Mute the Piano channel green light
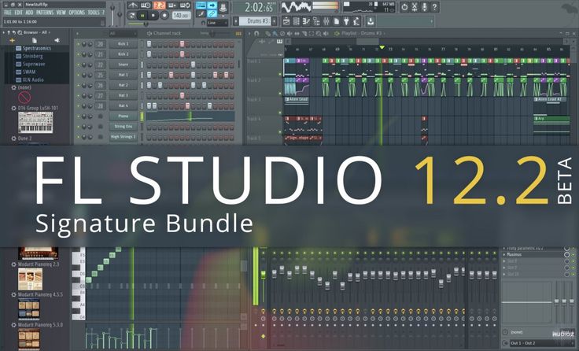Viewport: 579px width, 351px height. [79, 116]
